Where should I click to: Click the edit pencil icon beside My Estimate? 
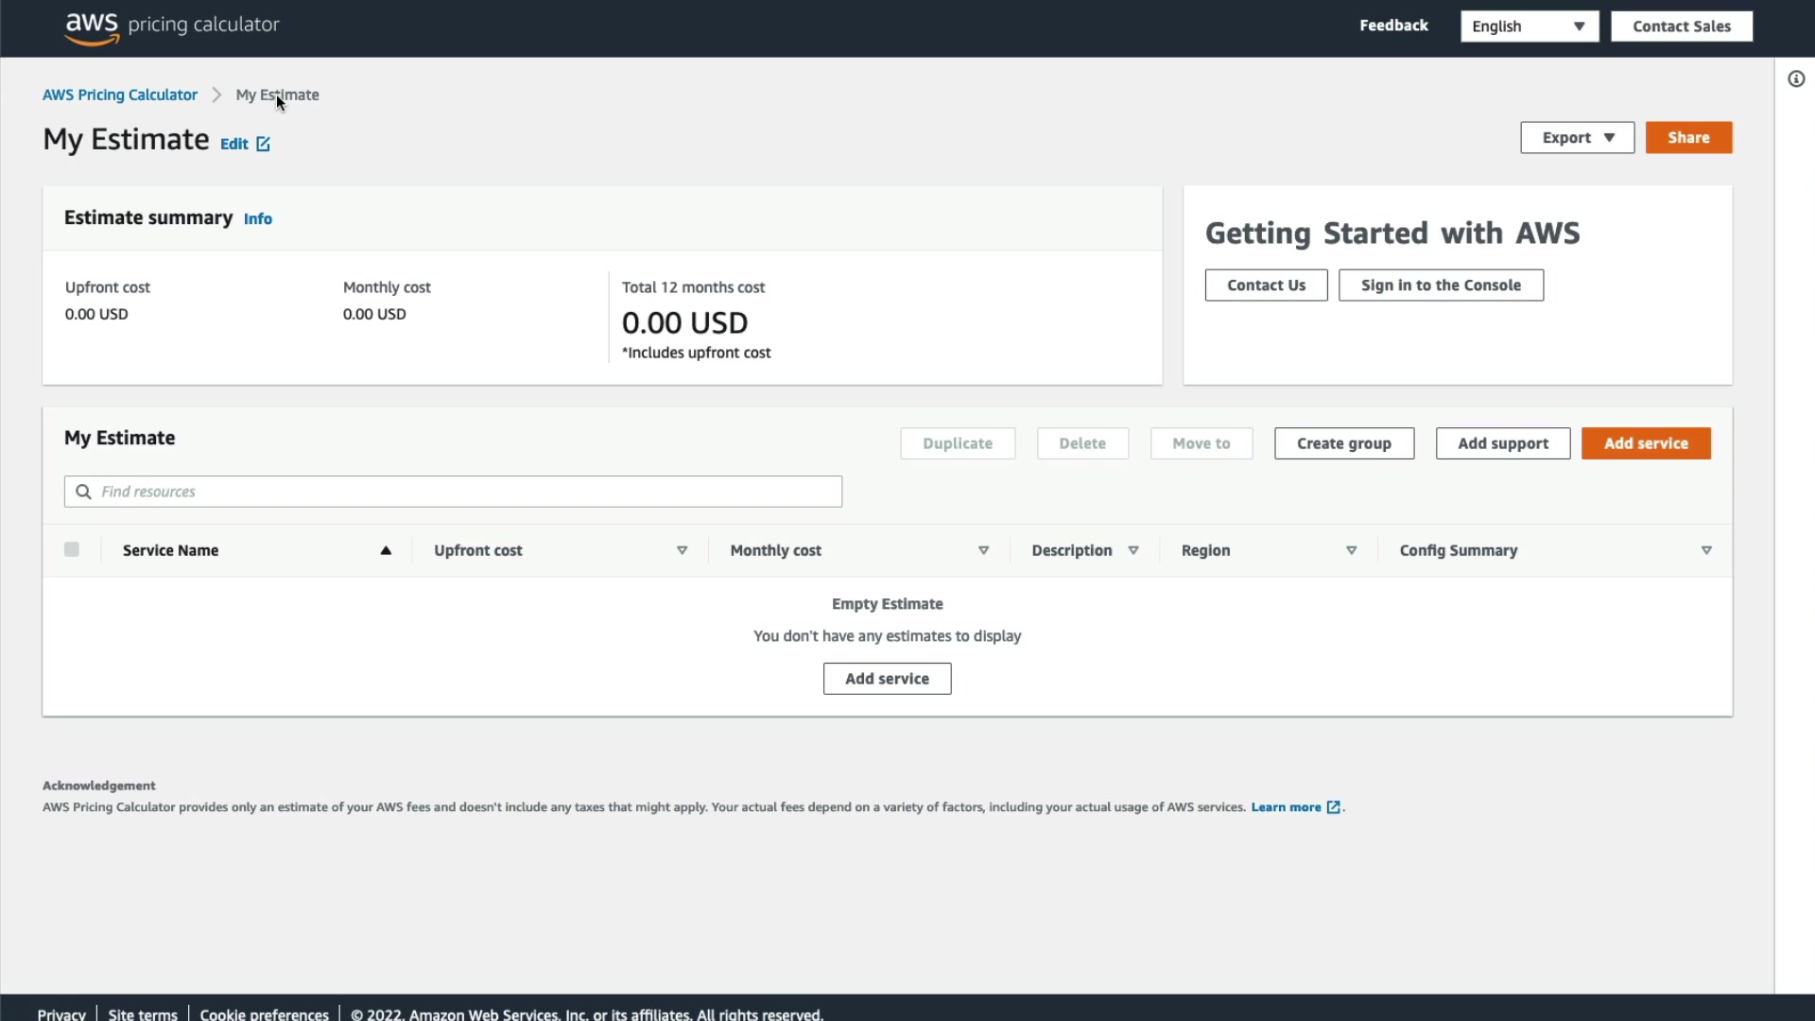263,144
